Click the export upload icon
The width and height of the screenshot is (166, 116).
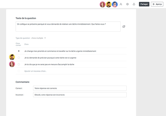coord(134,4)
